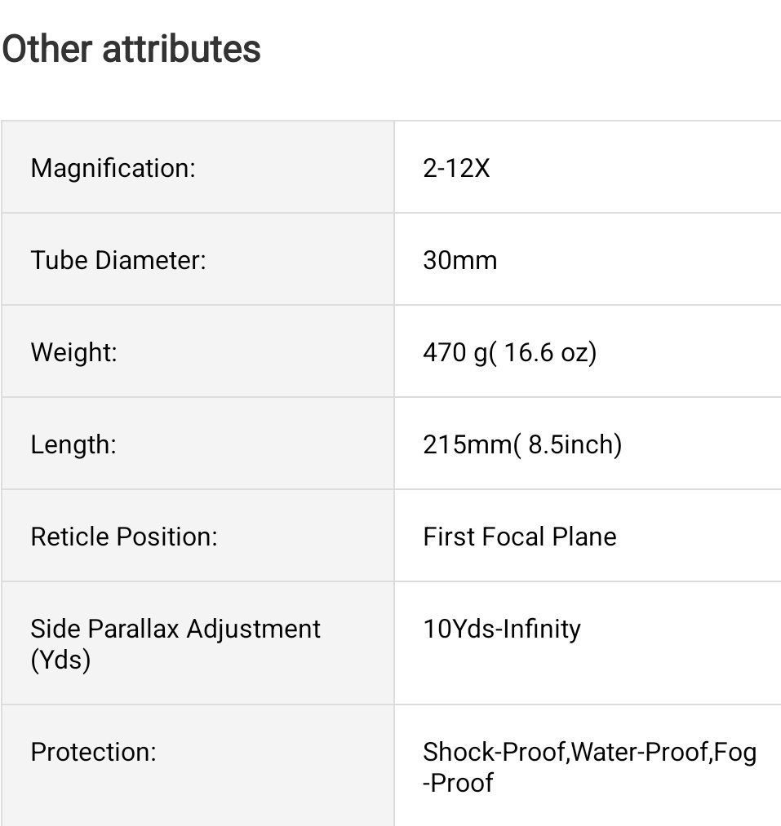This screenshot has width=781, height=826.
Task: Click the 2-12X magnification value
Action: 456,169
